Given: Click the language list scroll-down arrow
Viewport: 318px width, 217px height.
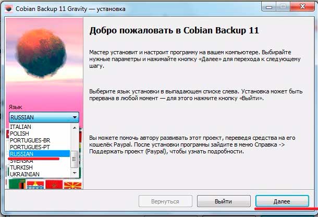Looking at the screenshot, I should click(x=75, y=173).
